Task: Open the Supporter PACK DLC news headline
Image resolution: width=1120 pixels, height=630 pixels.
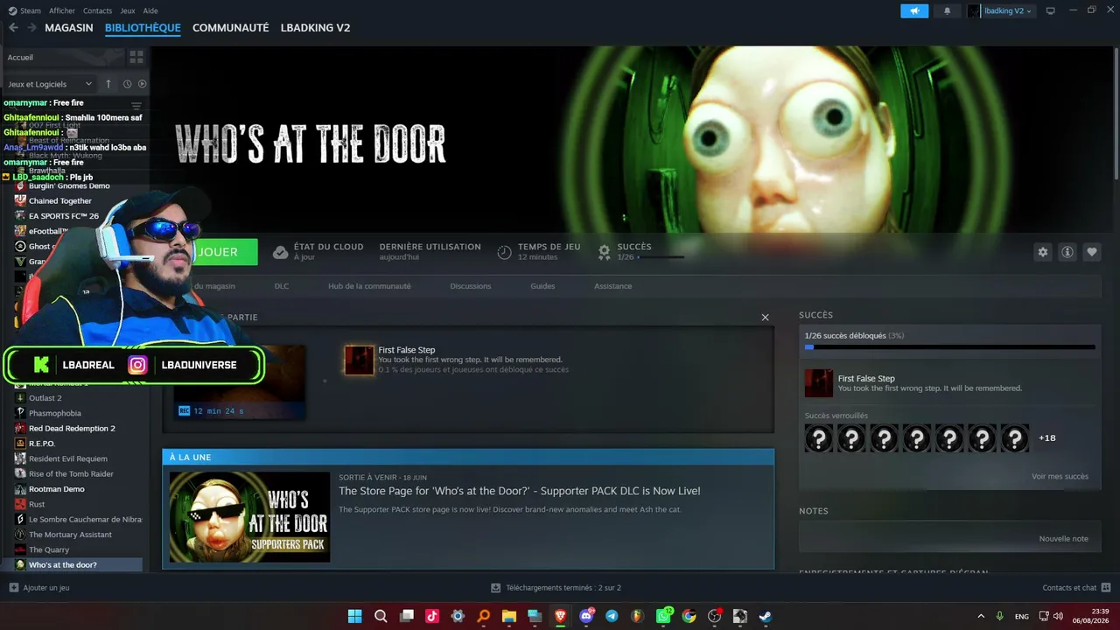Action: pyautogui.click(x=520, y=491)
